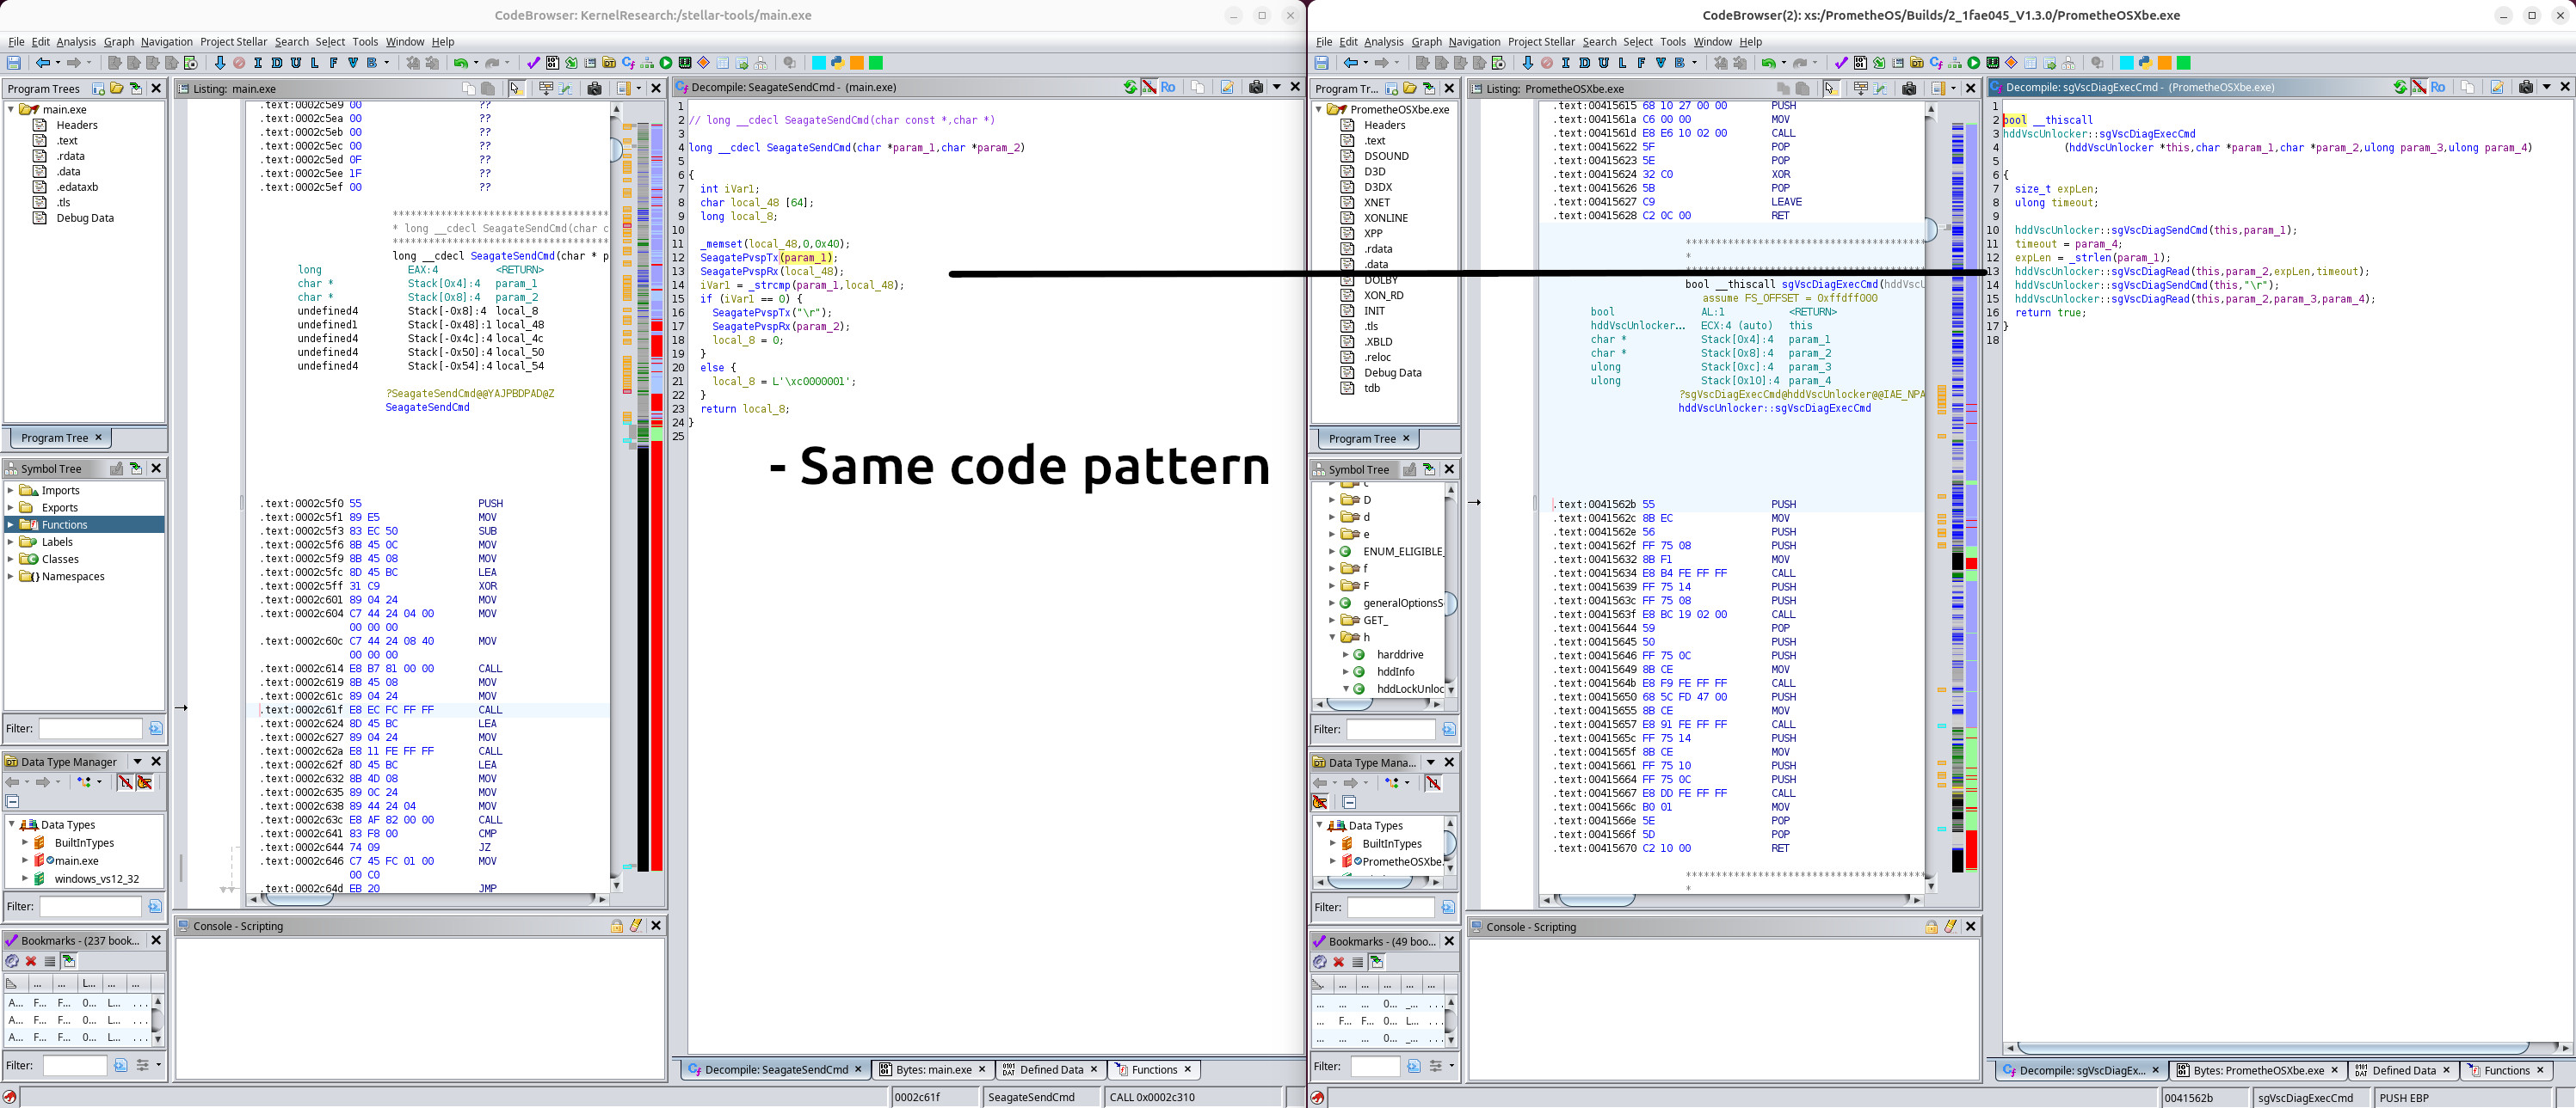Delete selected bookmark in left Bookmarks panel
The image size is (2576, 1108).
[31, 961]
